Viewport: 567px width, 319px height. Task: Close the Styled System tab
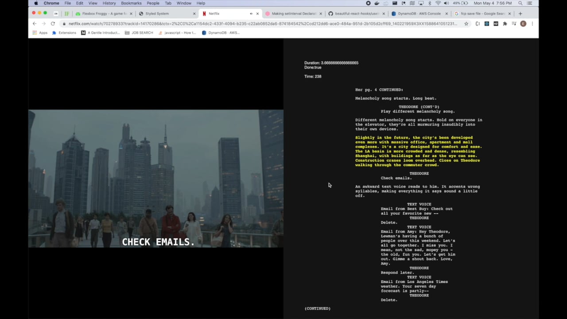[x=194, y=14]
